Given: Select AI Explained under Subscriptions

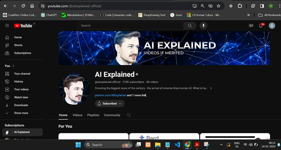Looking at the screenshot, I should point(22,132).
